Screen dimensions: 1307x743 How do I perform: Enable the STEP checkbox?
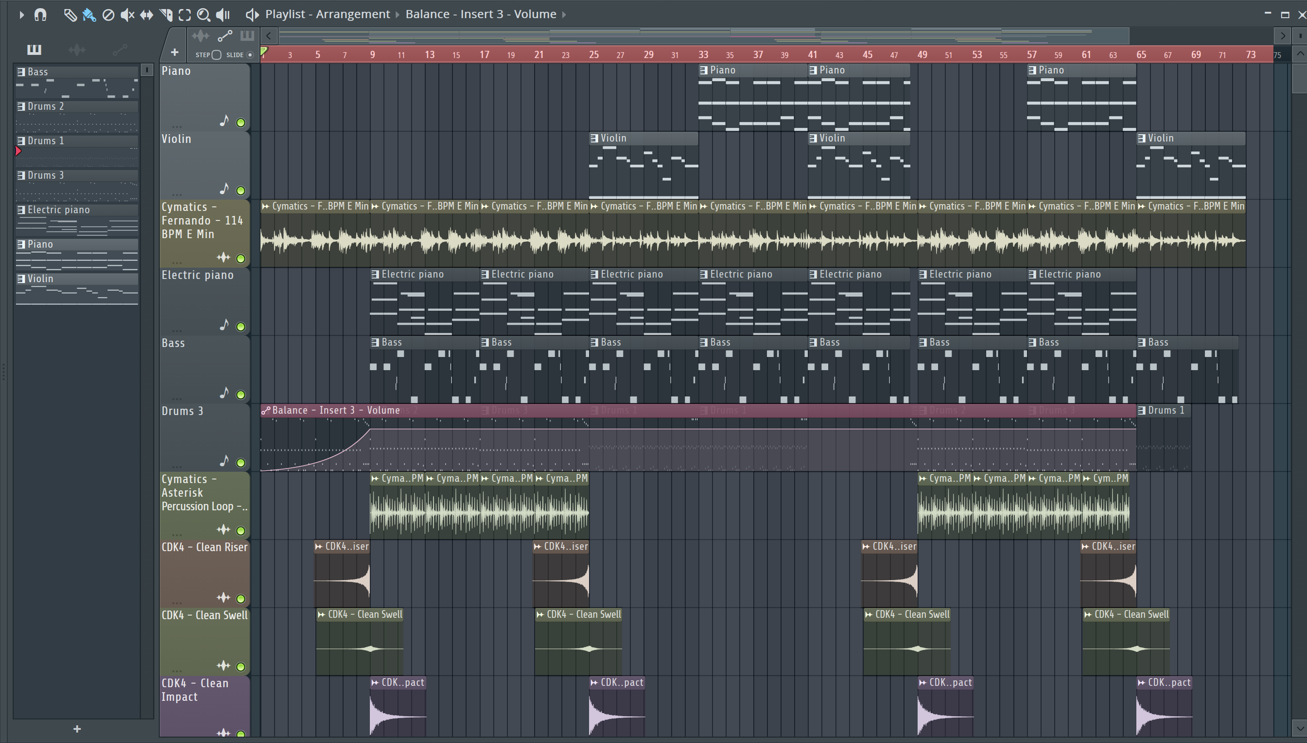pos(216,55)
